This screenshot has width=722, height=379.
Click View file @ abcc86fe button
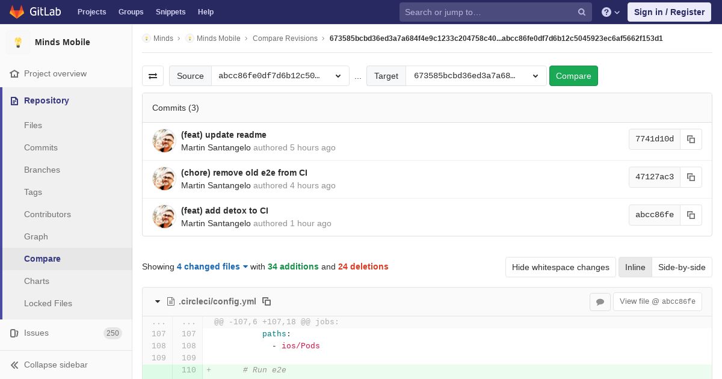pyautogui.click(x=657, y=301)
